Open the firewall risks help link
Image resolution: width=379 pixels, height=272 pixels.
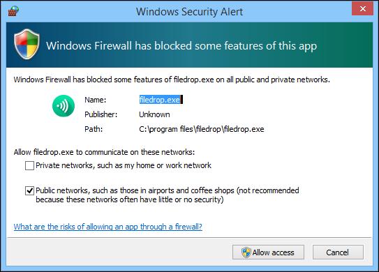coord(107,227)
